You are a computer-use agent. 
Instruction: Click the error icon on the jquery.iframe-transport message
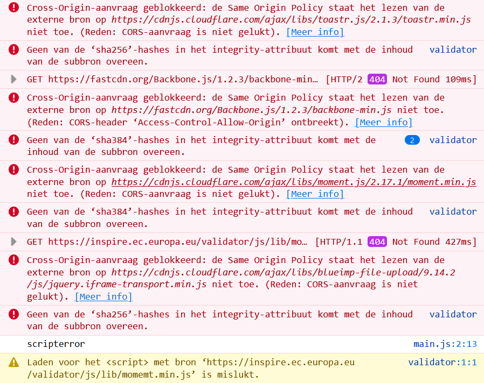pos(13,260)
